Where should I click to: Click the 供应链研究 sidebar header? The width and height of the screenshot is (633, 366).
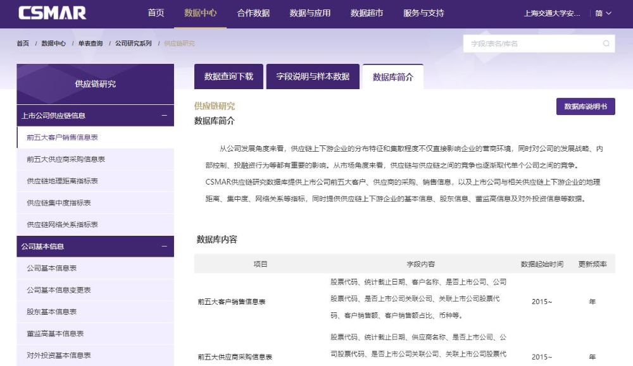pos(96,84)
